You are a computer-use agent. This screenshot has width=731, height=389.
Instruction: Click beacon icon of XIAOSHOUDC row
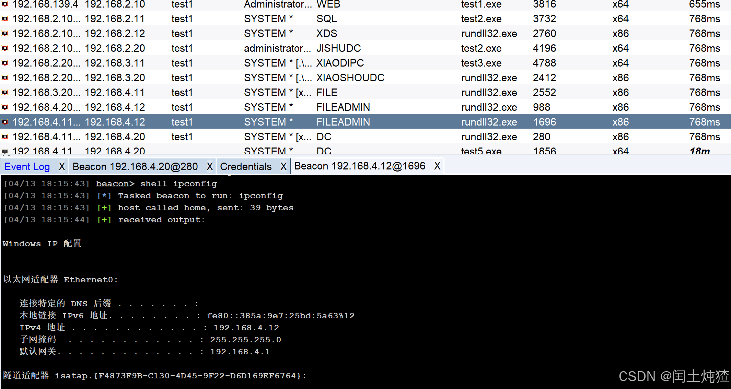[x=5, y=78]
